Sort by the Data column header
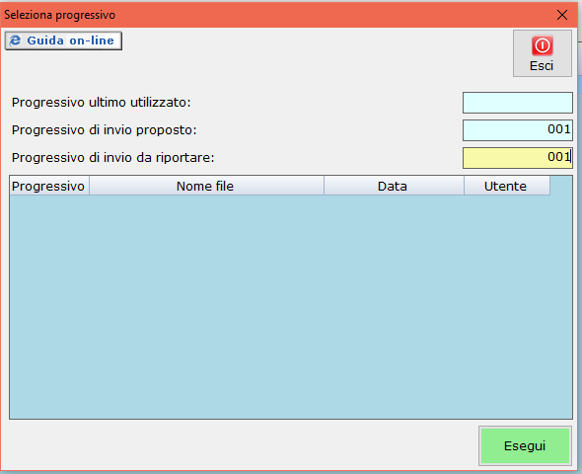This screenshot has height=474, width=582. (394, 186)
